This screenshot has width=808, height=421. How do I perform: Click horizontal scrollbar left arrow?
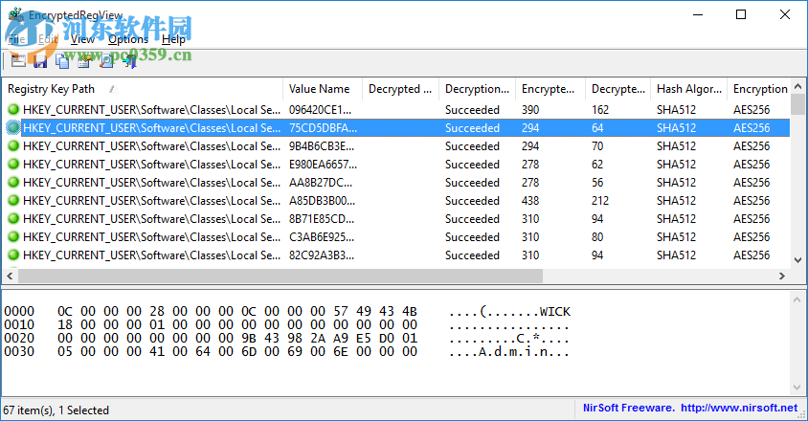click(10, 277)
